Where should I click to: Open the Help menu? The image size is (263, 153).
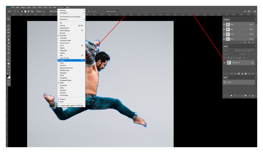point(67,7)
